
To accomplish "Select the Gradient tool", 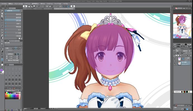I will click(2, 51).
